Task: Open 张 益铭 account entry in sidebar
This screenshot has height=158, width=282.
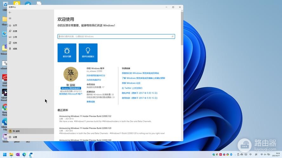Action: pyautogui.click(x=31, y=131)
